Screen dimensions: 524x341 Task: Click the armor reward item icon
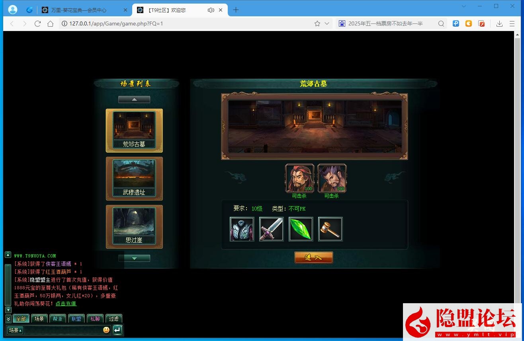[242, 229]
